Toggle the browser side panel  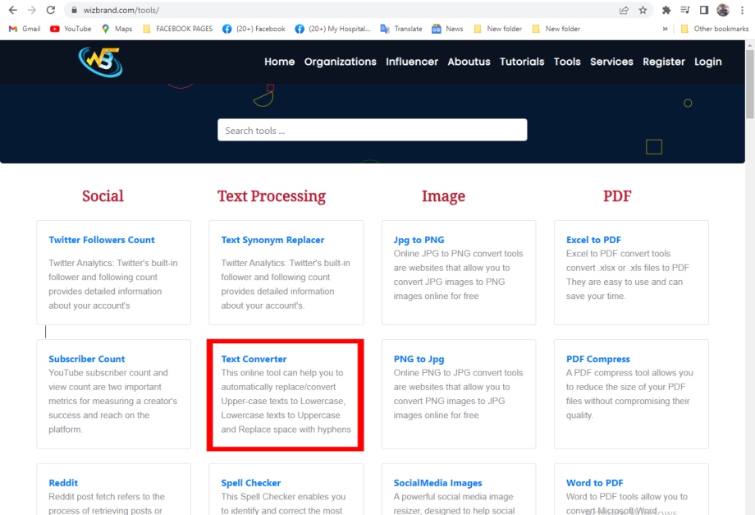[x=703, y=10]
